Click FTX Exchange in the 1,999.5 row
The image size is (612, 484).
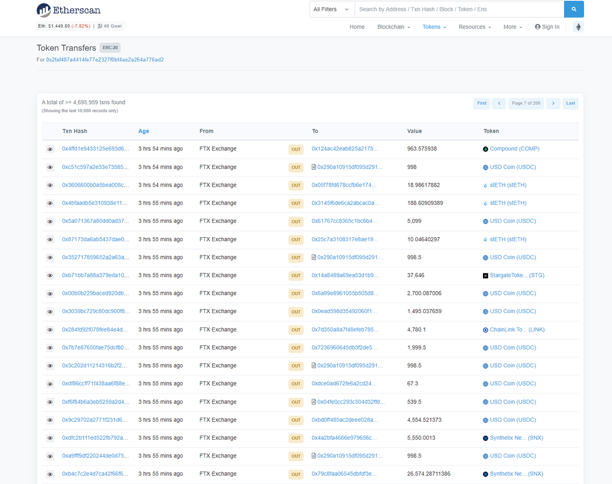tap(218, 347)
